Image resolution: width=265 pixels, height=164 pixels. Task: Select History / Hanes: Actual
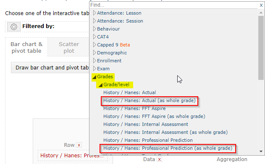(129, 92)
